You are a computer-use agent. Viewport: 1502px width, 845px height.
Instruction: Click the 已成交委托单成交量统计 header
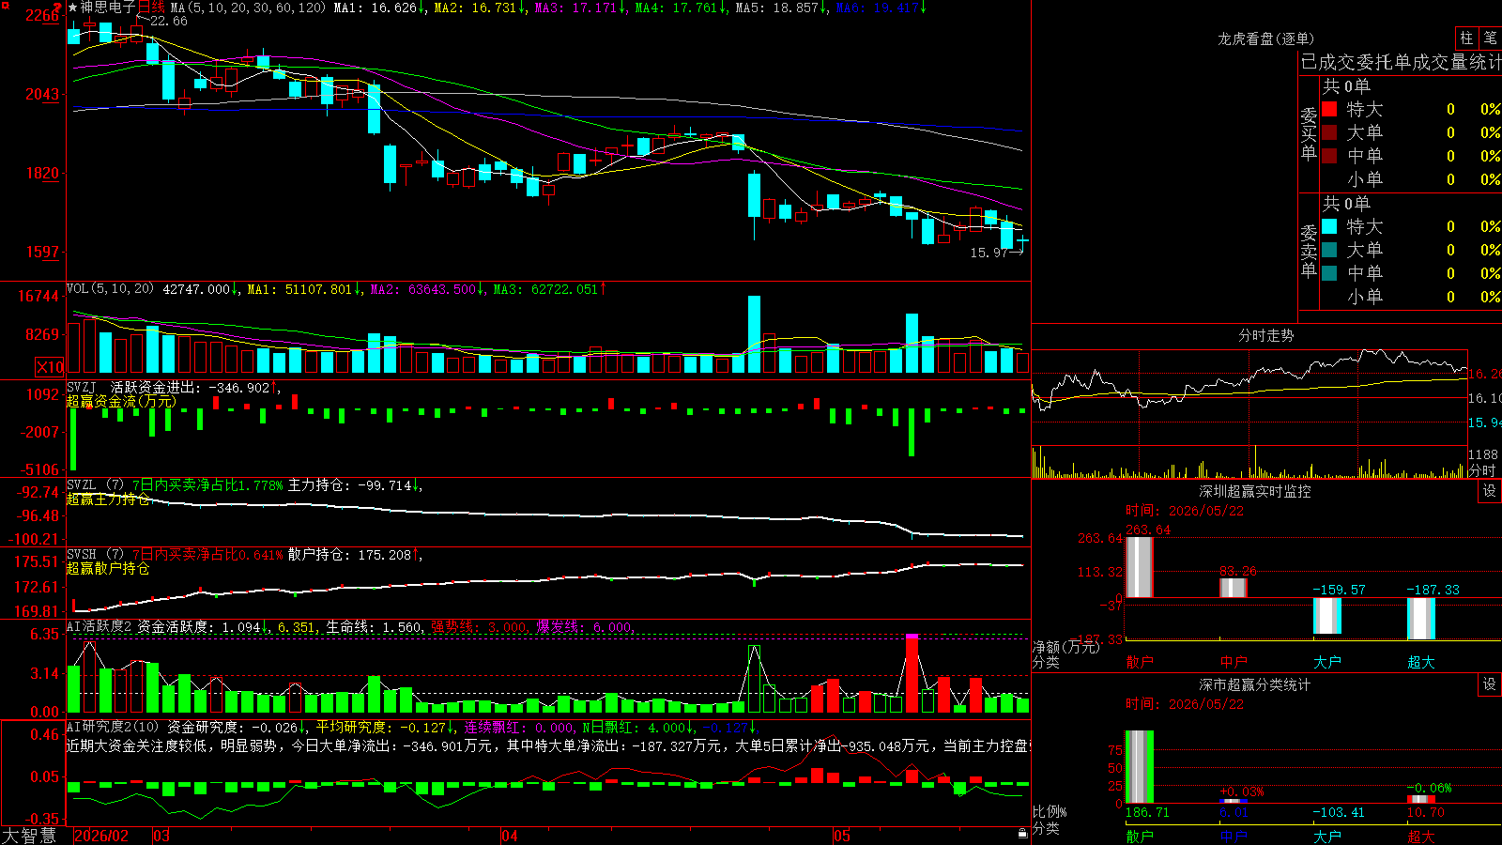pyautogui.click(x=1401, y=62)
